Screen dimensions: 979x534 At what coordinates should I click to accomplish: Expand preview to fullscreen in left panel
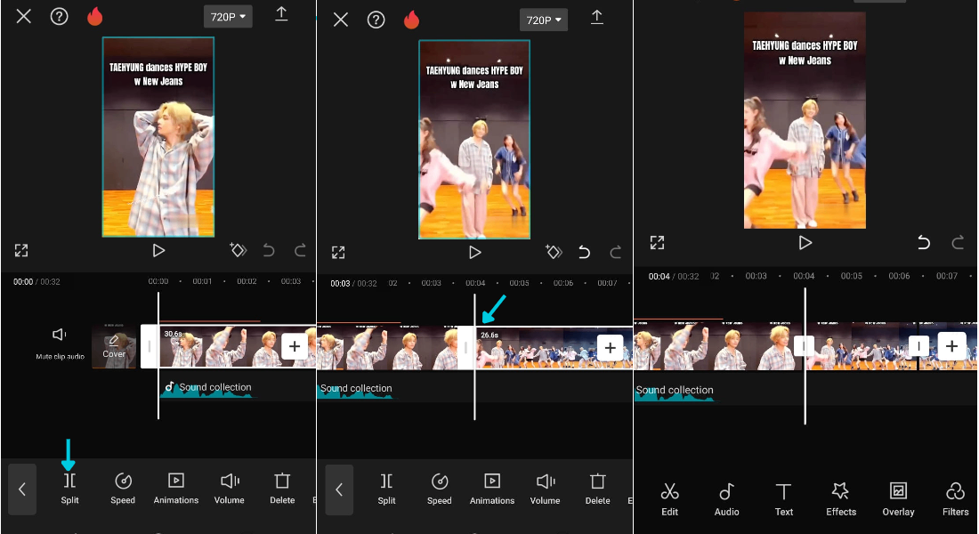click(x=21, y=250)
